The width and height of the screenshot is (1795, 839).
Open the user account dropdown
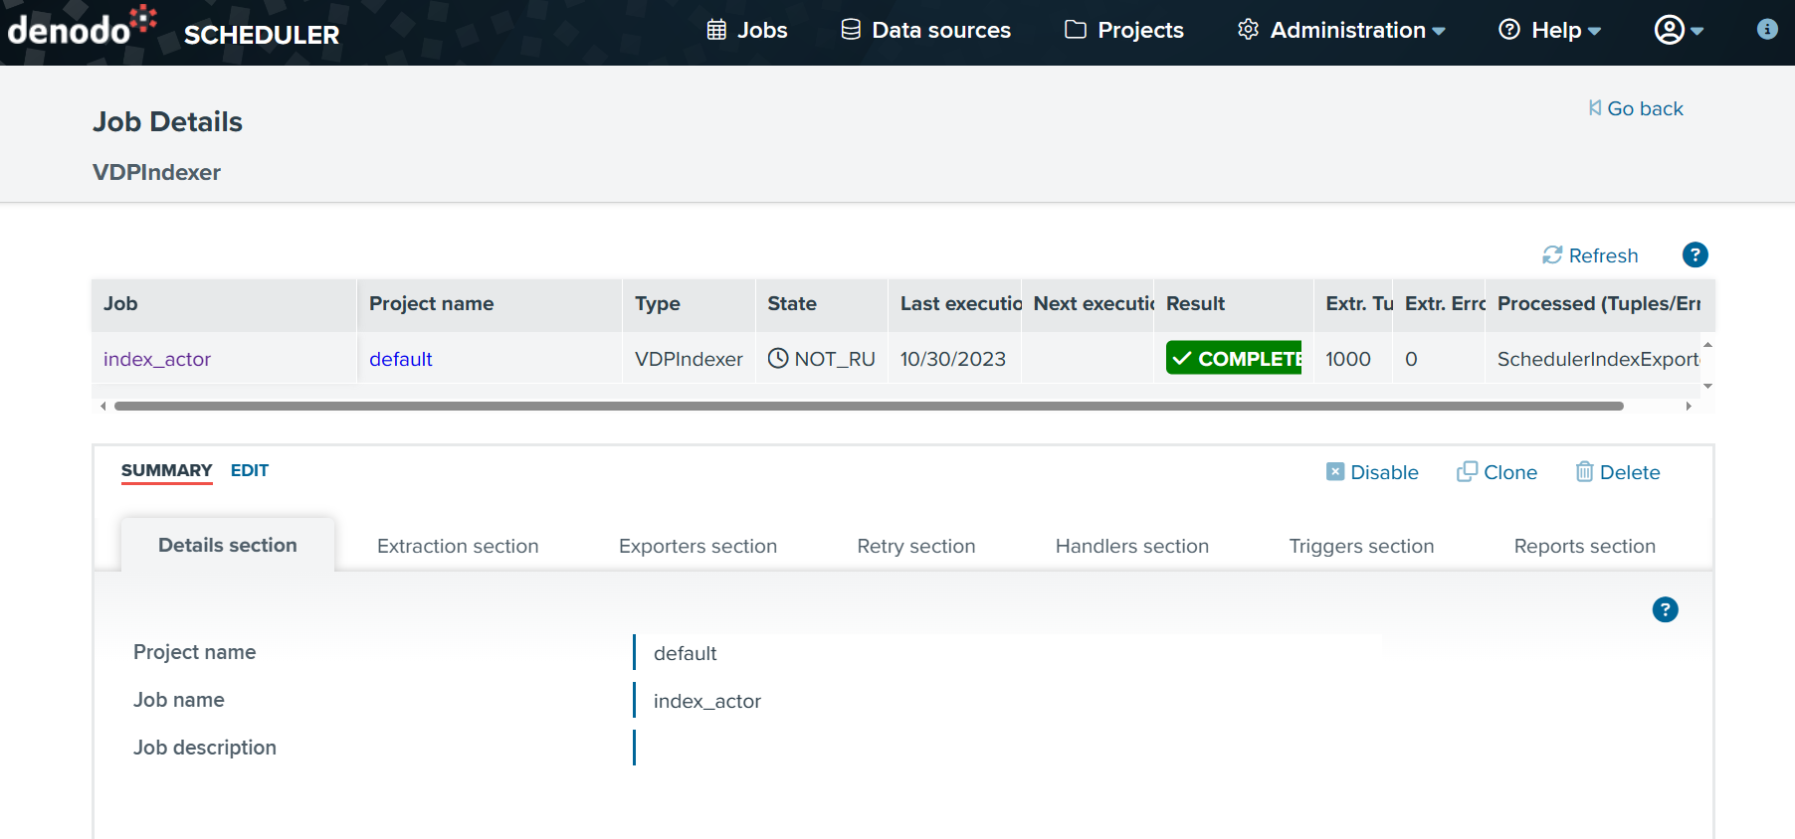click(x=1679, y=30)
